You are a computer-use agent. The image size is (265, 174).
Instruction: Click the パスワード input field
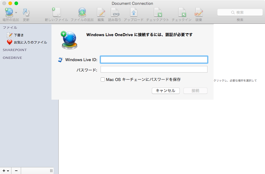click(x=154, y=69)
